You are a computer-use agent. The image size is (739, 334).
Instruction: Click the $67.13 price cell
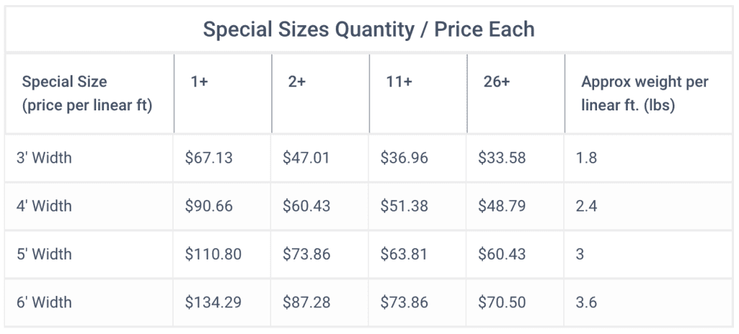tap(209, 158)
